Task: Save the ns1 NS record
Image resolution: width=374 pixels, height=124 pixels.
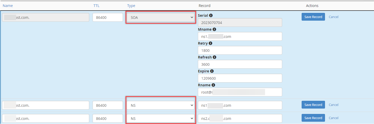Action: coord(313,105)
